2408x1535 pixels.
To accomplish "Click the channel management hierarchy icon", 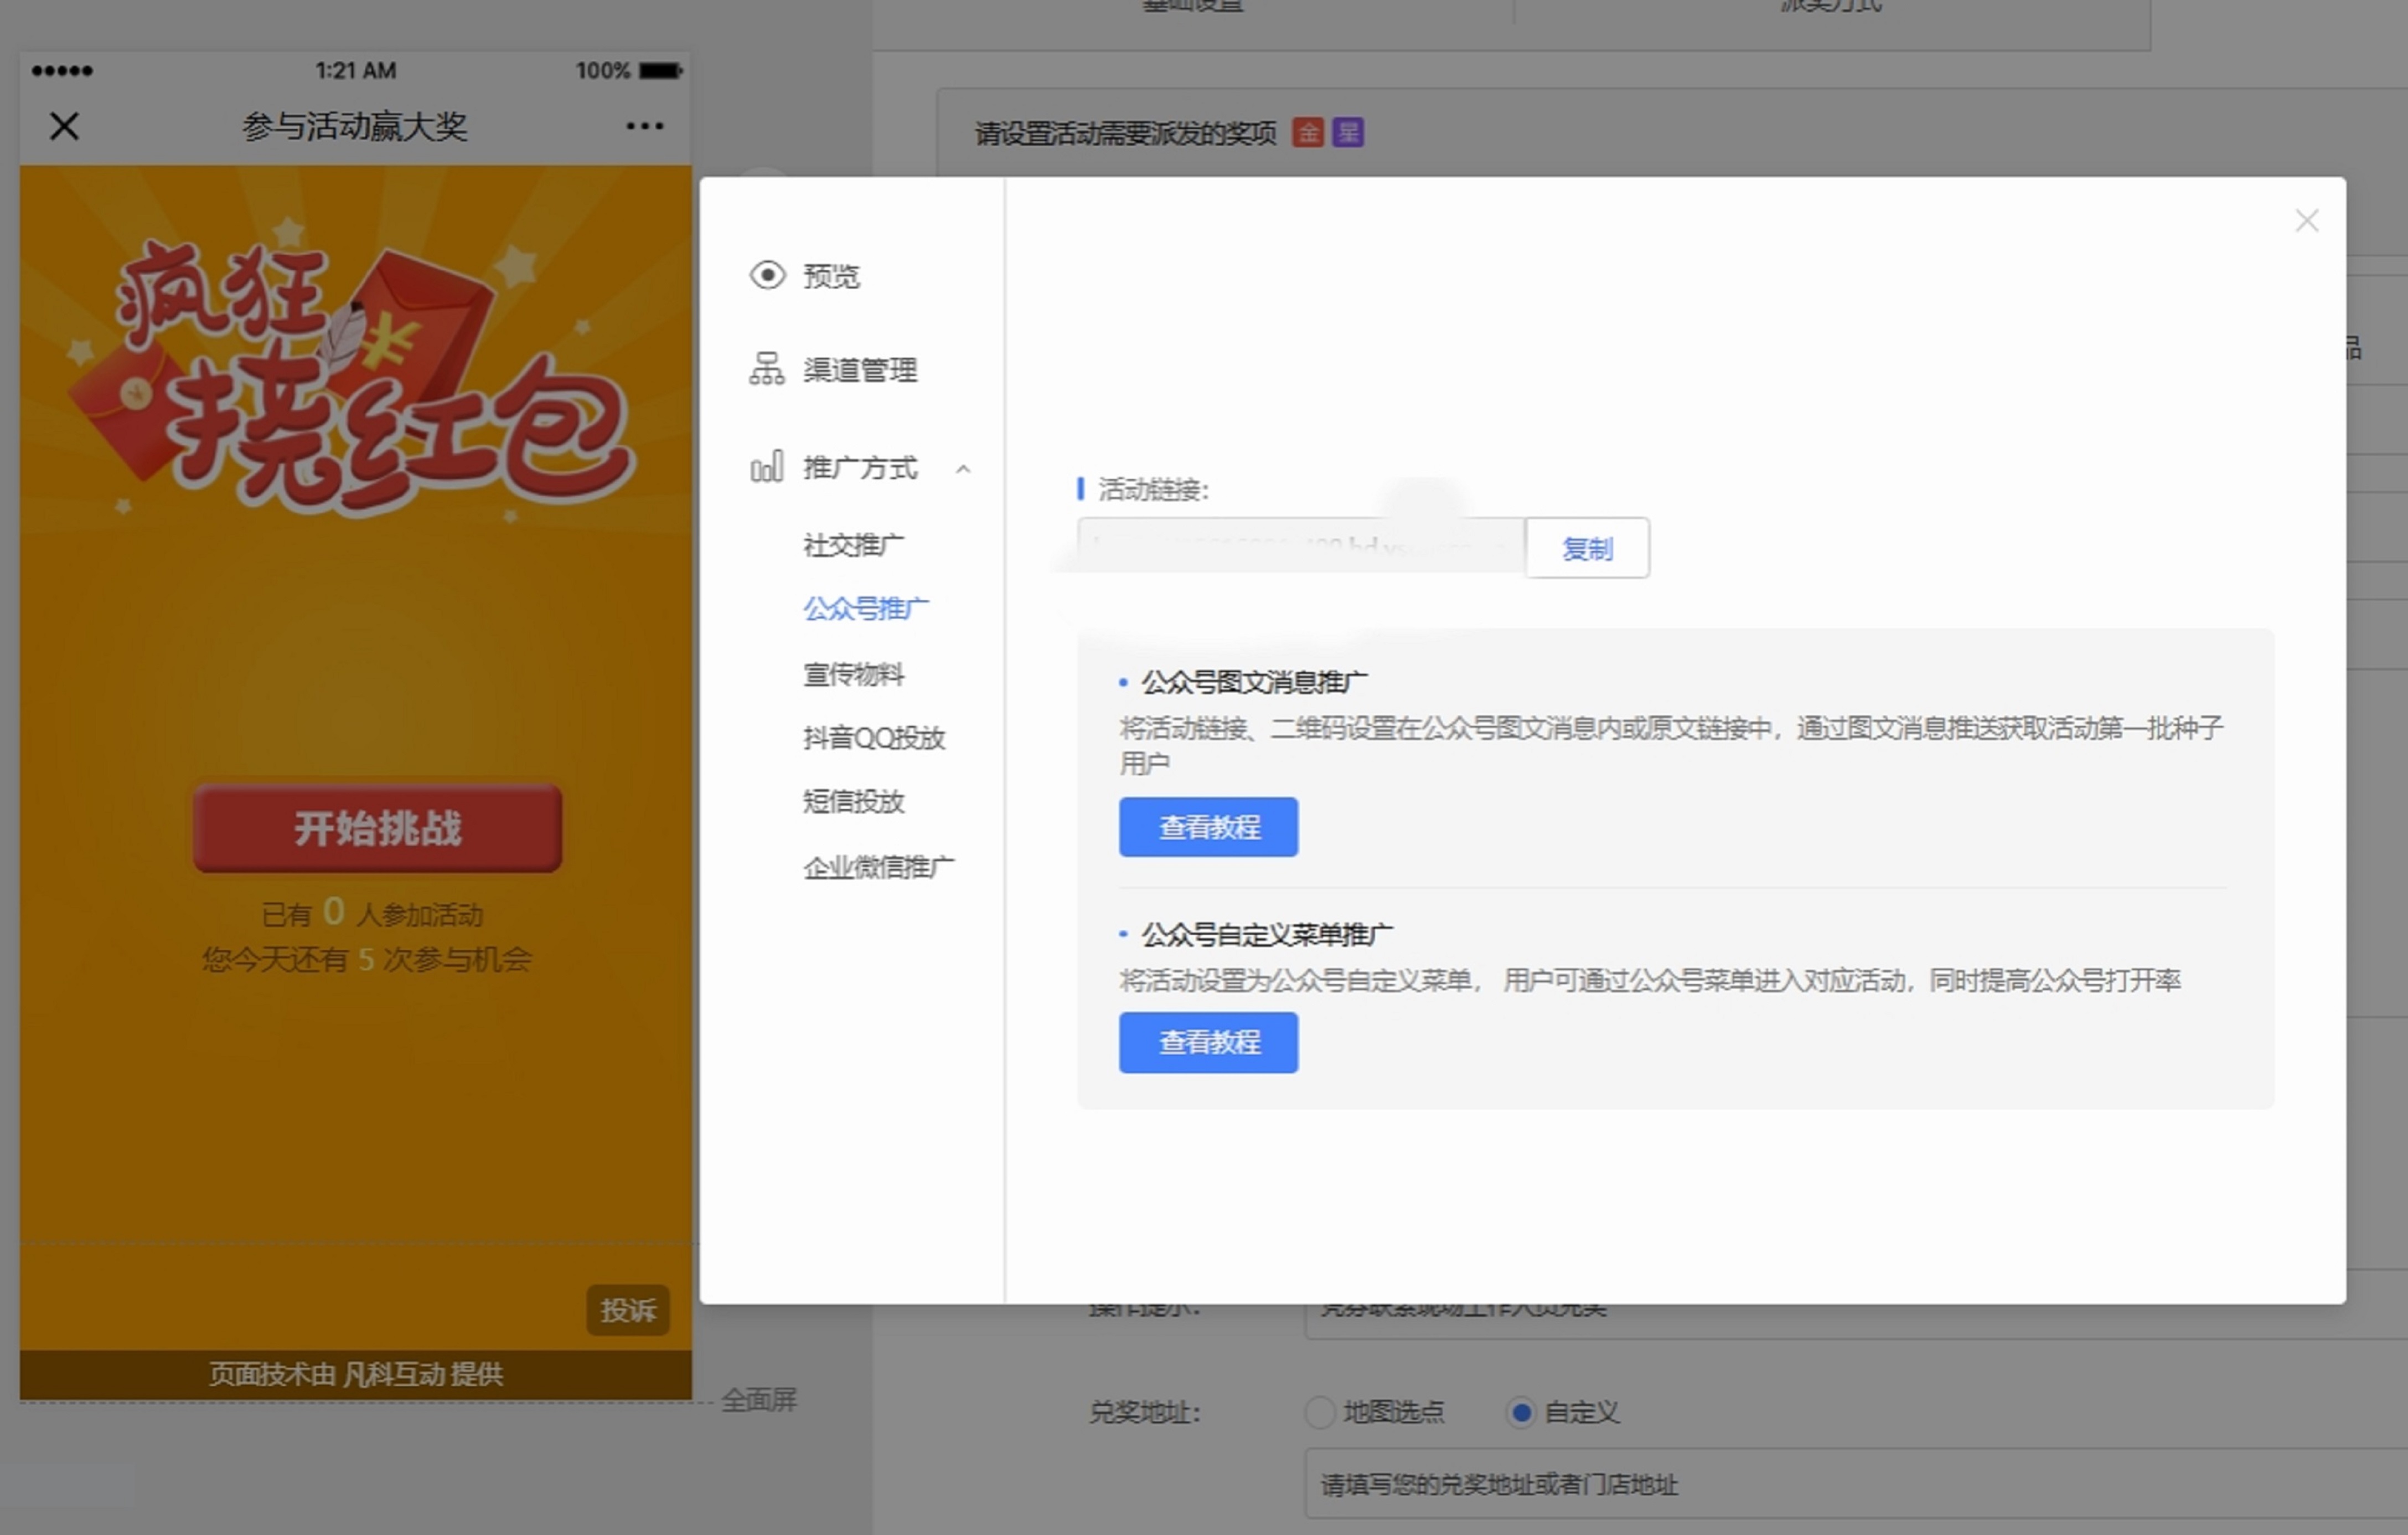I will point(766,369).
